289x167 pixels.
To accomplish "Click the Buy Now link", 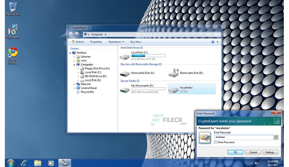I will 136,42.
